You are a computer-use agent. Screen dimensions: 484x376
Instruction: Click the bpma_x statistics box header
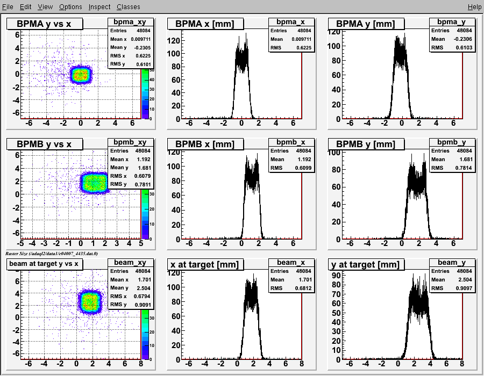click(x=291, y=22)
